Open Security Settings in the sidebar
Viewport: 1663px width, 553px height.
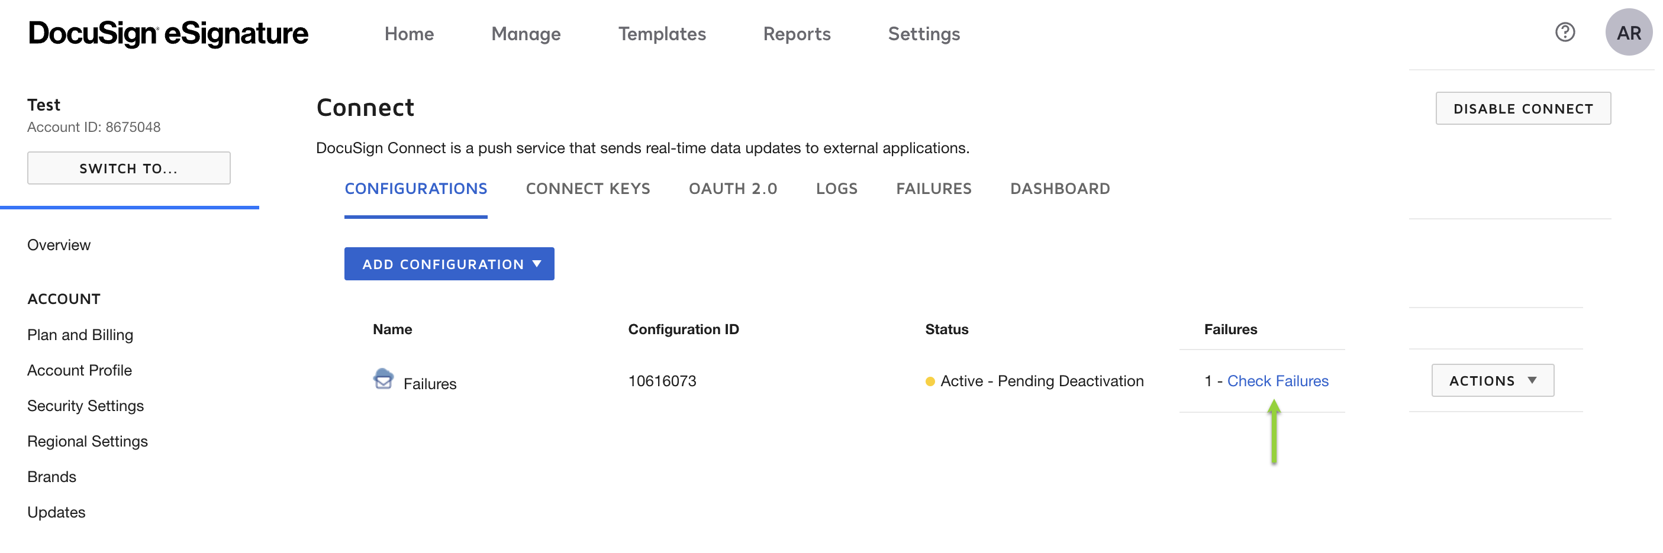click(85, 406)
